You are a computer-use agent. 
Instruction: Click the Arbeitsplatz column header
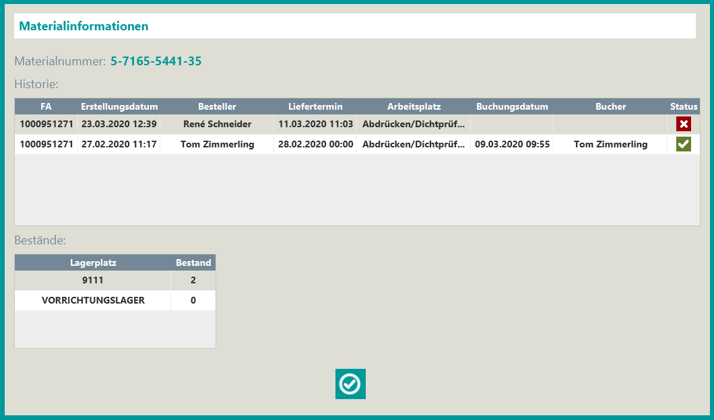point(414,106)
